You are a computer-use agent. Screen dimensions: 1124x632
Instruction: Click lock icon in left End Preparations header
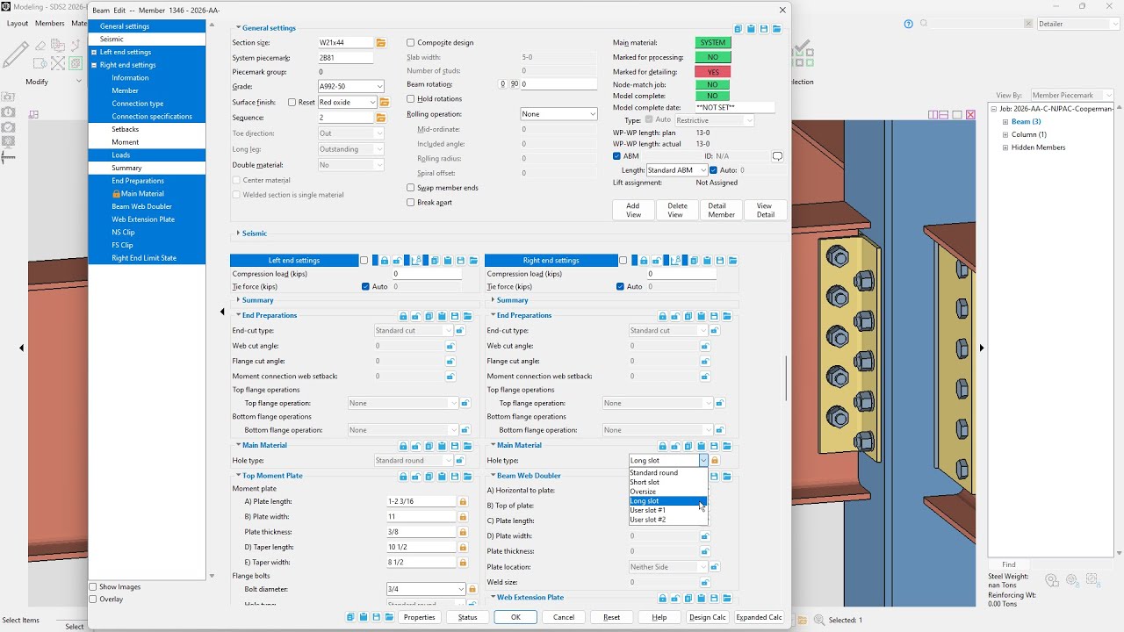point(403,316)
